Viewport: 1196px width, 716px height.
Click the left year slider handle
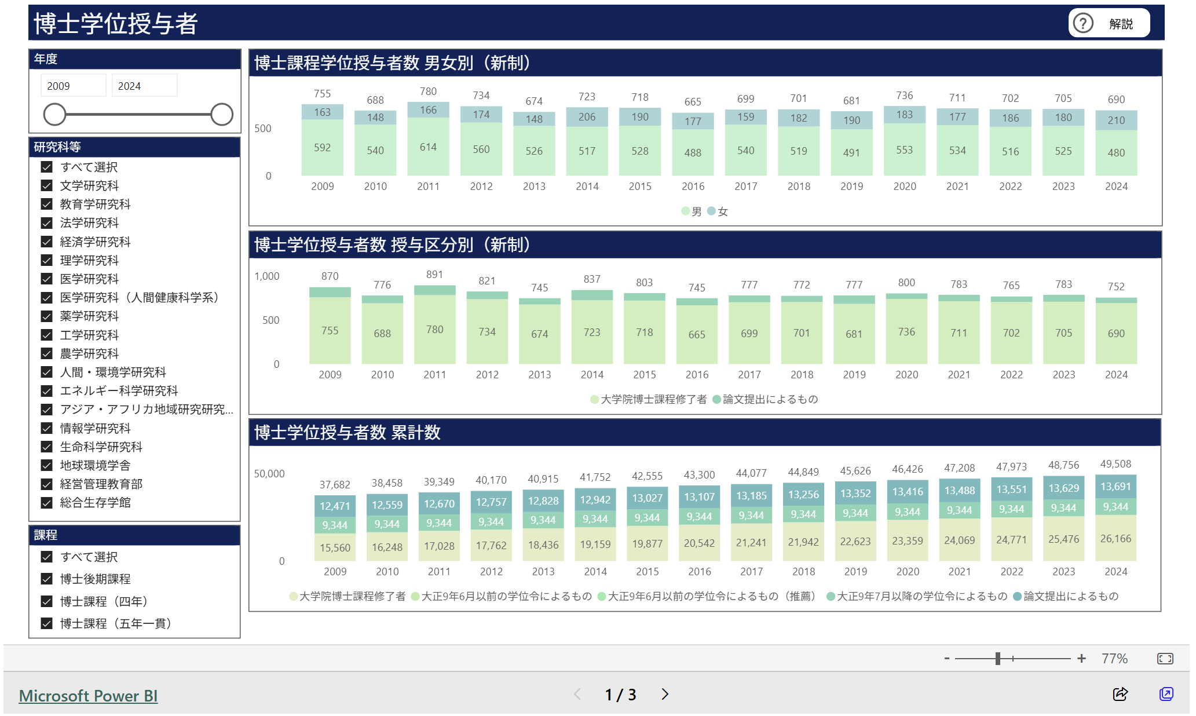coord(55,114)
